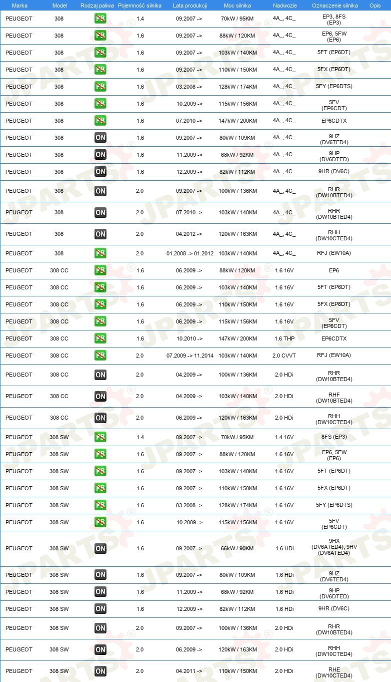Image resolution: width=391 pixels, height=682 pixels.
Task: Click diesel ON icon in 308 SW RHH row
Action: 100,650
